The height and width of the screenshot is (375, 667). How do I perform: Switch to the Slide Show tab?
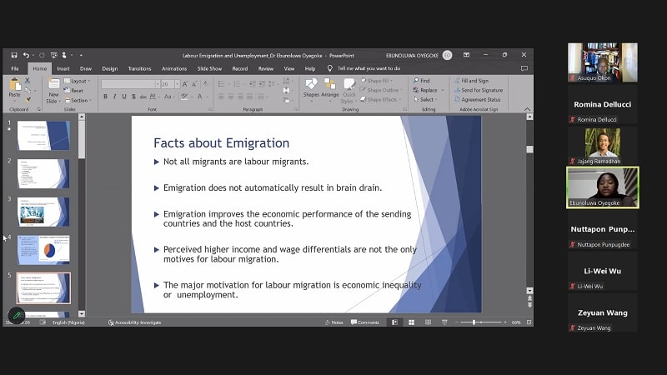(x=209, y=68)
